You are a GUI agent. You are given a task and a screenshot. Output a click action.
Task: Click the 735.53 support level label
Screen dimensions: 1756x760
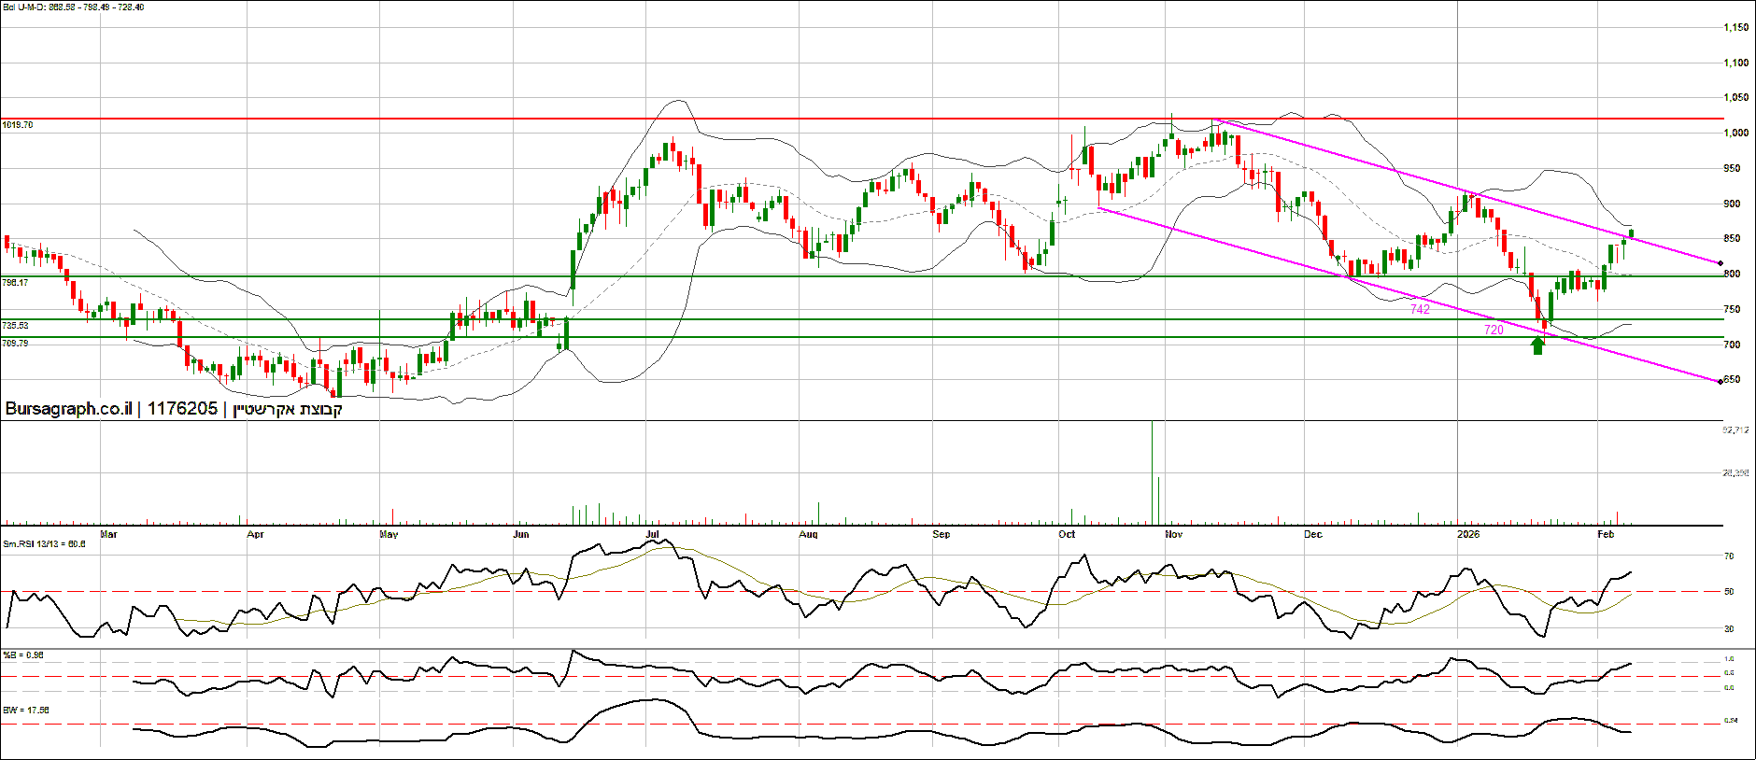[15, 326]
